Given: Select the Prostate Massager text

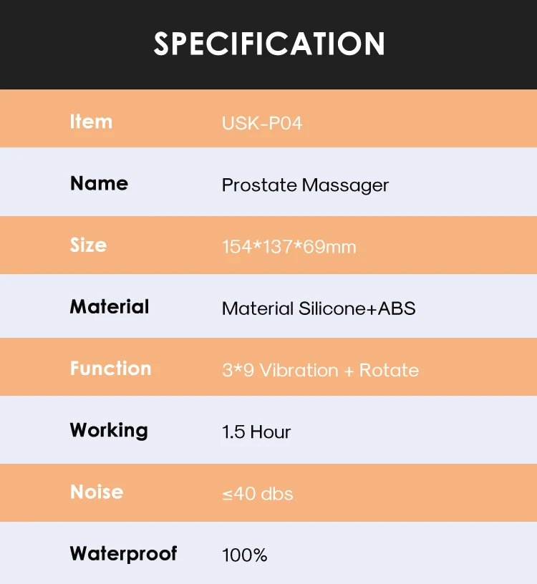Looking at the screenshot, I should click(x=305, y=185).
